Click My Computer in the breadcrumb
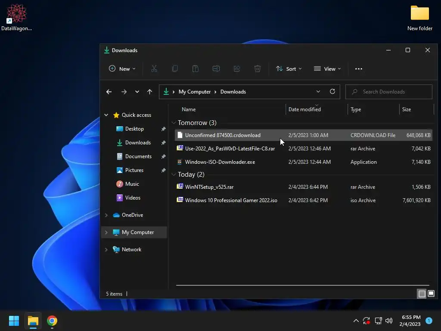 coord(195,92)
